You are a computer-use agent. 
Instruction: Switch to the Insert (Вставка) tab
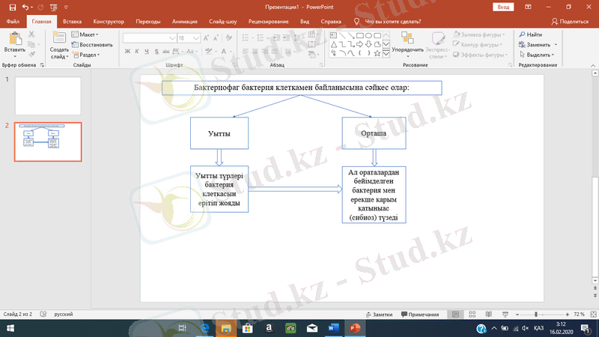[x=73, y=22]
